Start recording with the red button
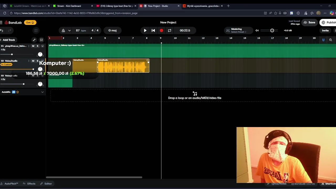The width and height of the screenshot is (336, 189). [161, 30]
